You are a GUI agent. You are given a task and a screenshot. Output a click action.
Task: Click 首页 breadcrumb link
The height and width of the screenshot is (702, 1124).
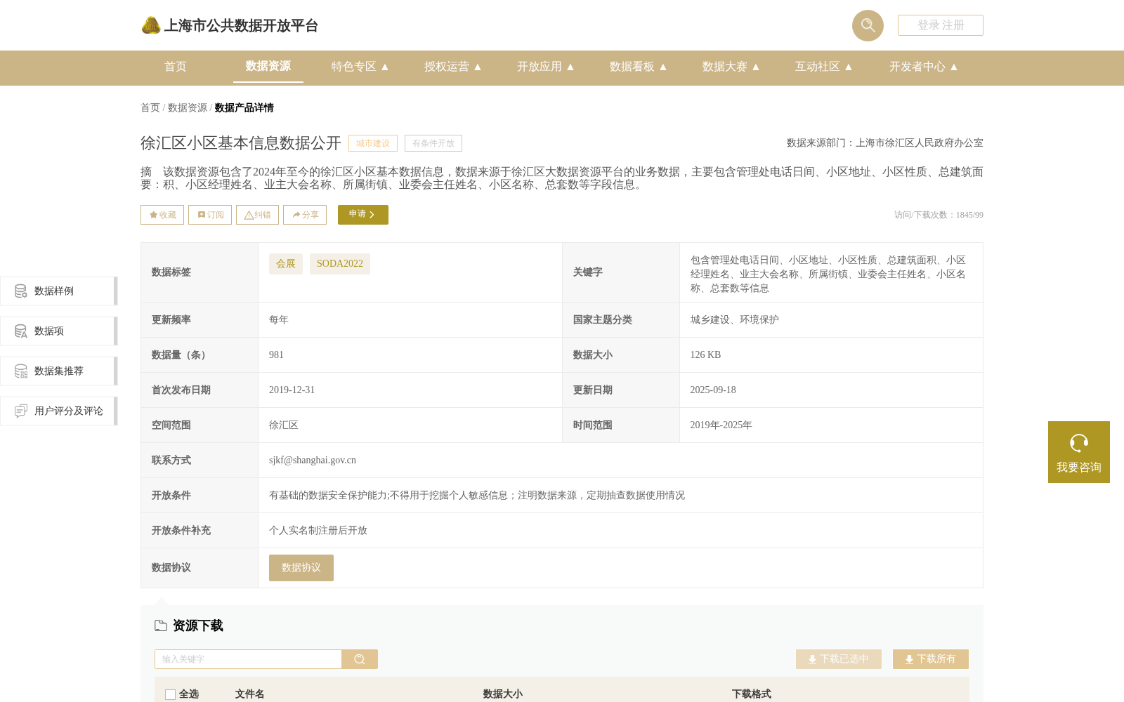[150, 107]
